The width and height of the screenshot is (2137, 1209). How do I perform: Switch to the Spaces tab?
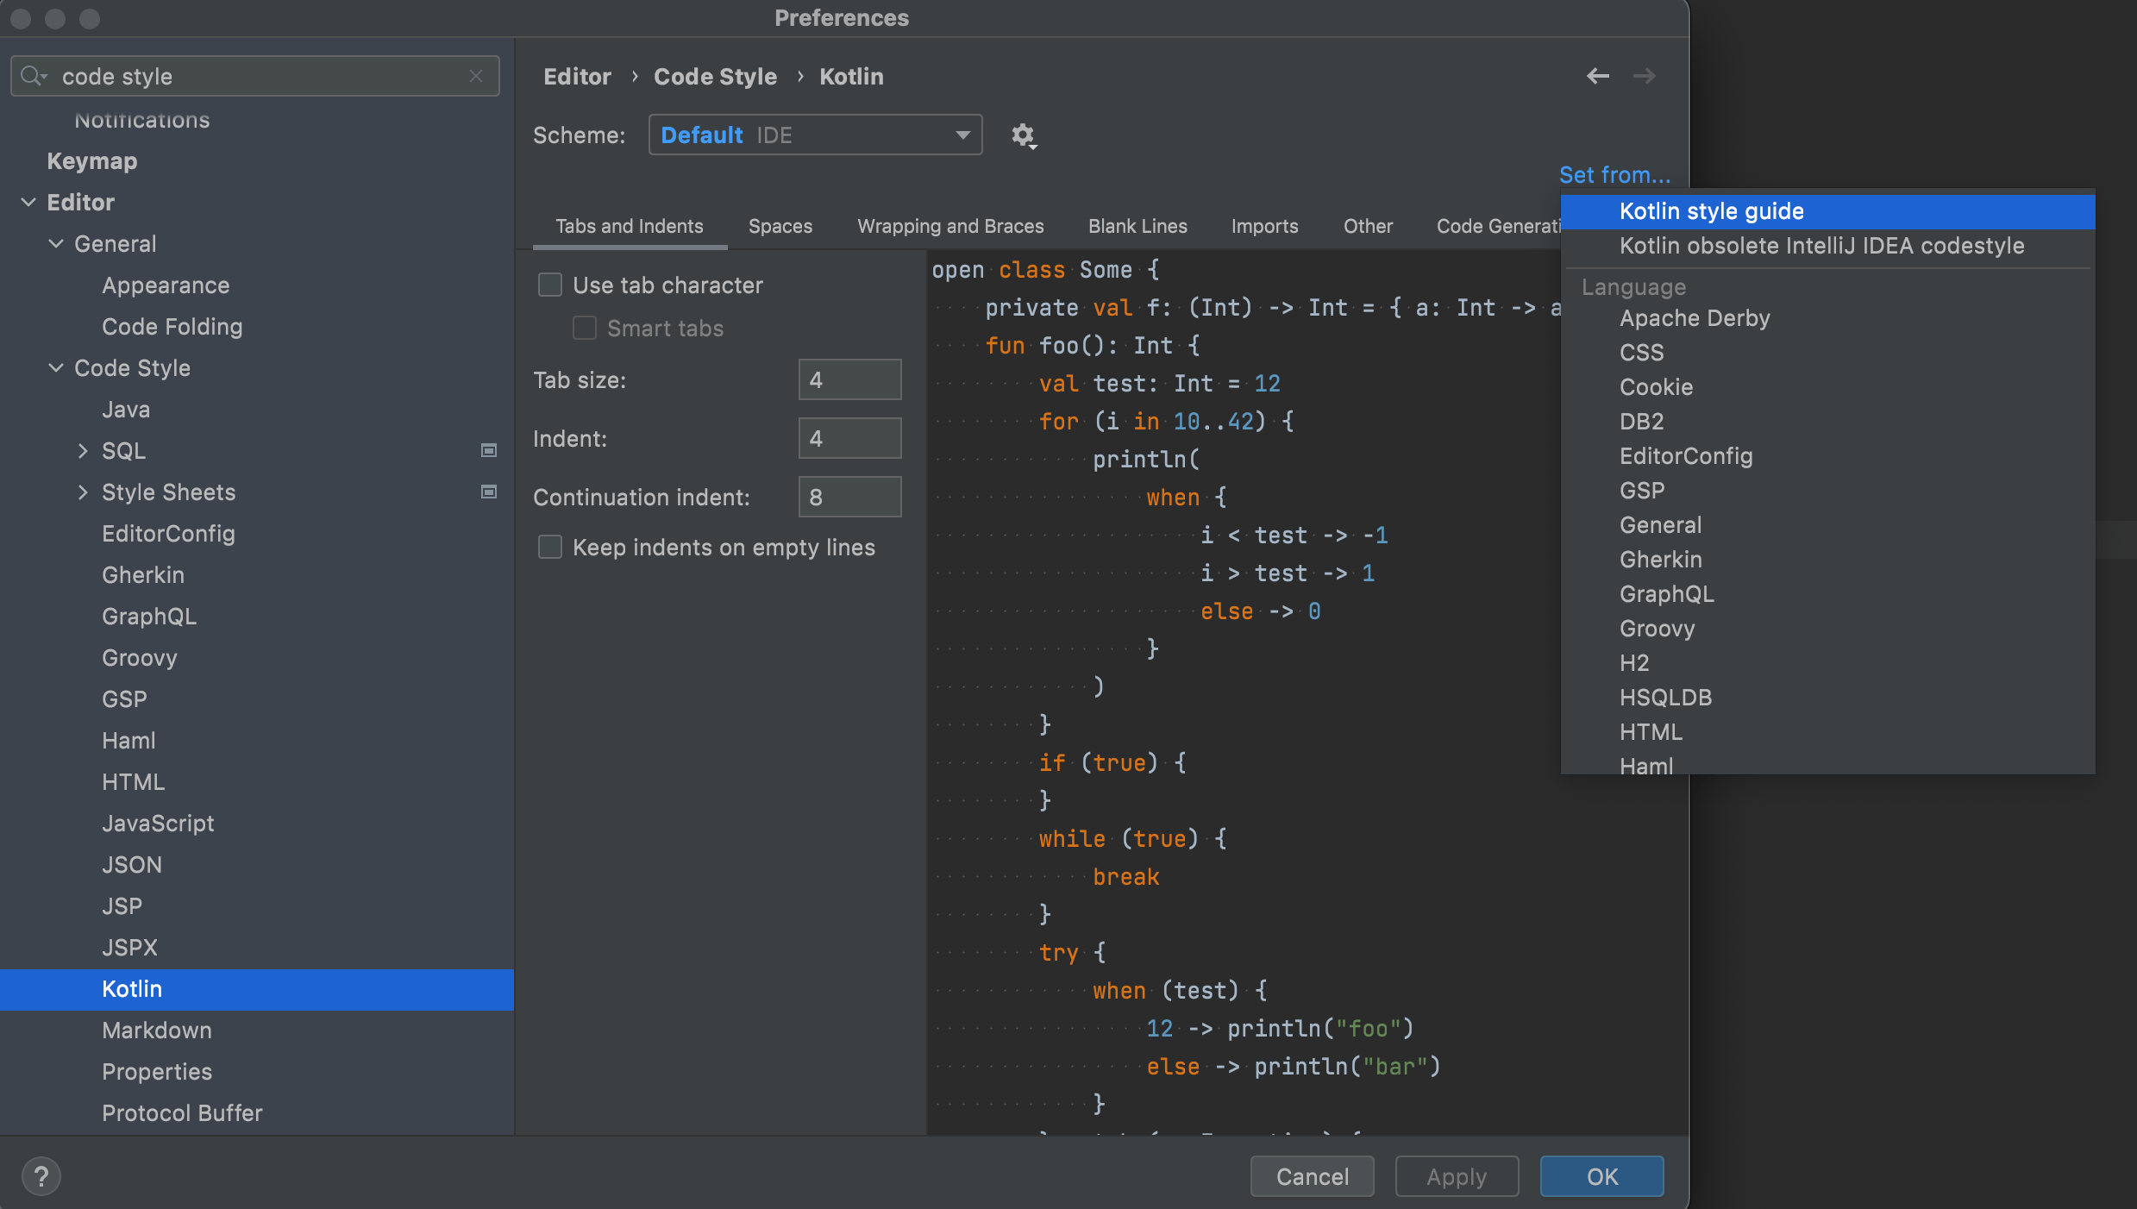(x=780, y=226)
